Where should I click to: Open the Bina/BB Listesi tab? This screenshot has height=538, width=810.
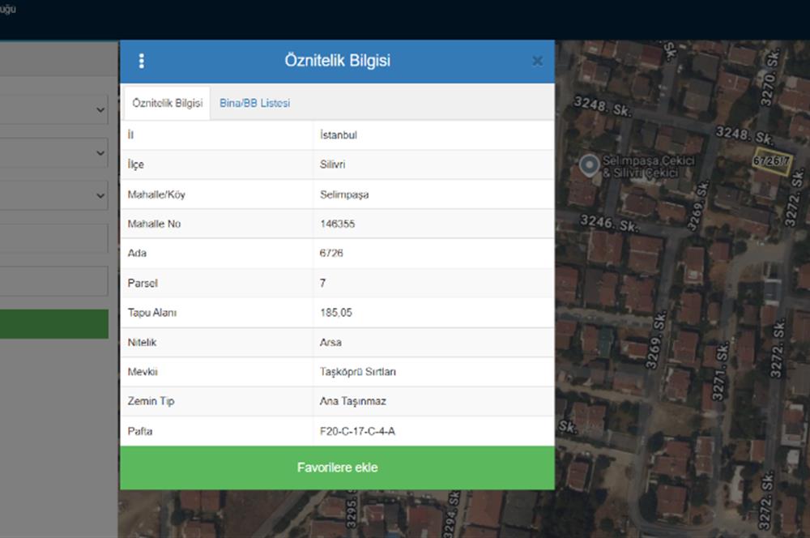tap(254, 103)
